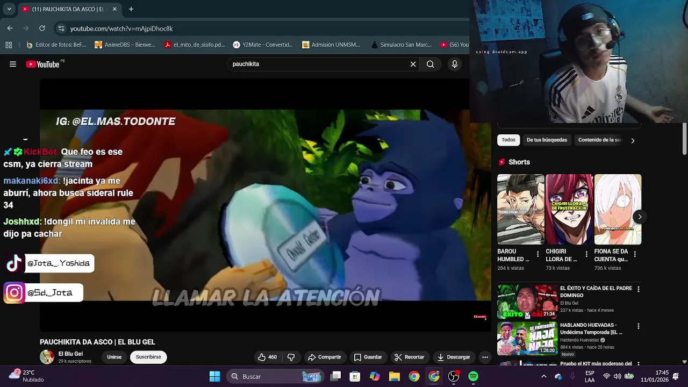Screen dimensions: 688x387
Task: Click the Descargar download button
Action: pyautogui.click(x=454, y=357)
